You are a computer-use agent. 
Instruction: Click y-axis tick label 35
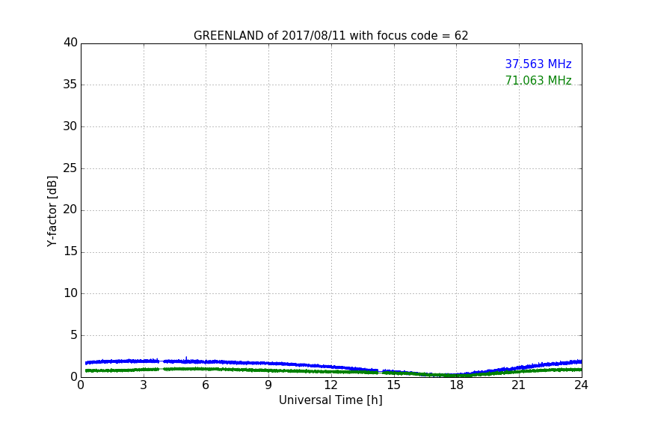click(x=70, y=85)
